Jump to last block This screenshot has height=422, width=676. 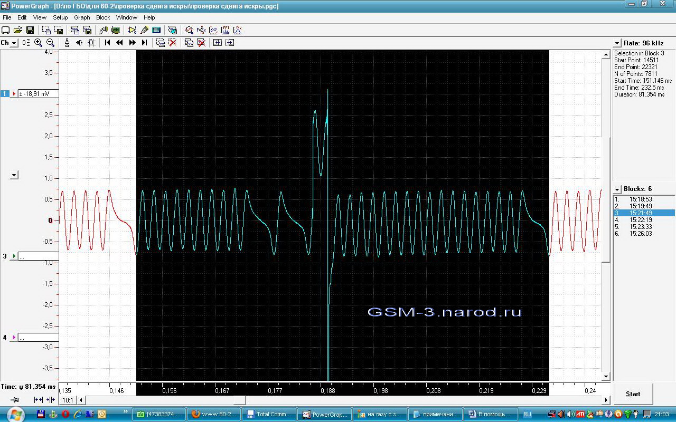[x=144, y=43]
